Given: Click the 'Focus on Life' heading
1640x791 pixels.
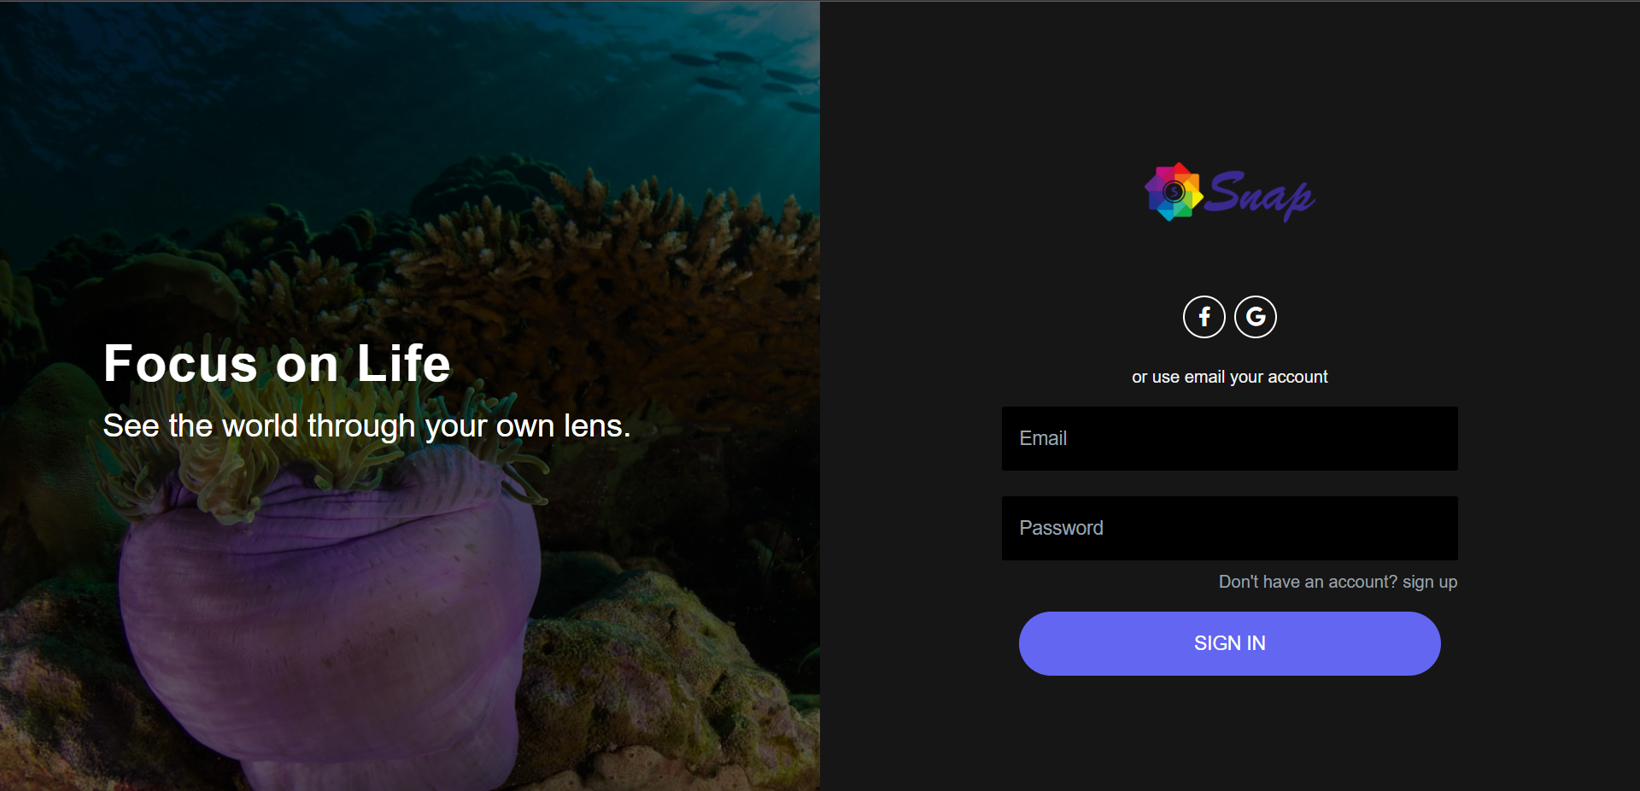Looking at the screenshot, I should click(x=277, y=364).
